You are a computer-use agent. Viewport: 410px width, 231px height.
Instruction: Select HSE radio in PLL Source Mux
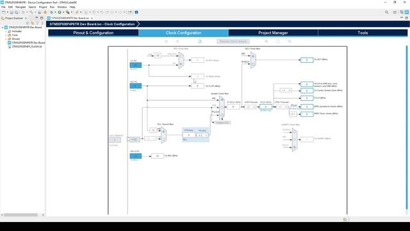pyautogui.click(x=163, y=139)
